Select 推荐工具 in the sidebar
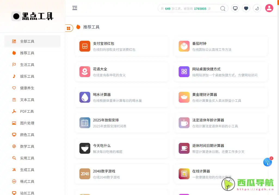Viewport: 279px width, 195px height. [x=32, y=53]
